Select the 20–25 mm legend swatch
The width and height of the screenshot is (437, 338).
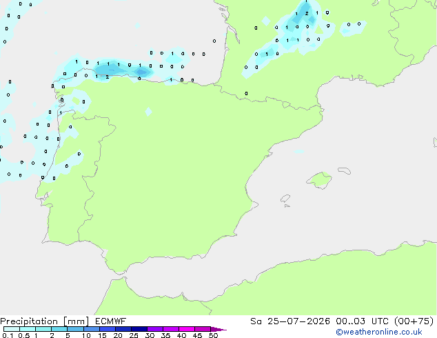(123, 329)
